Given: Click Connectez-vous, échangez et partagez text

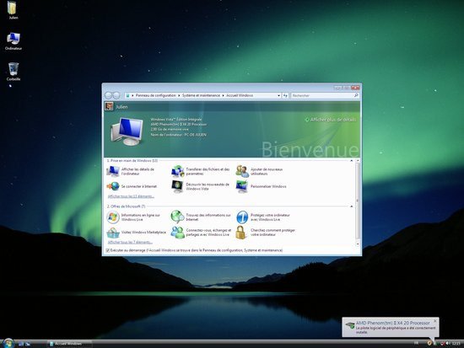Looking at the screenshot, I should coord(208,233).
